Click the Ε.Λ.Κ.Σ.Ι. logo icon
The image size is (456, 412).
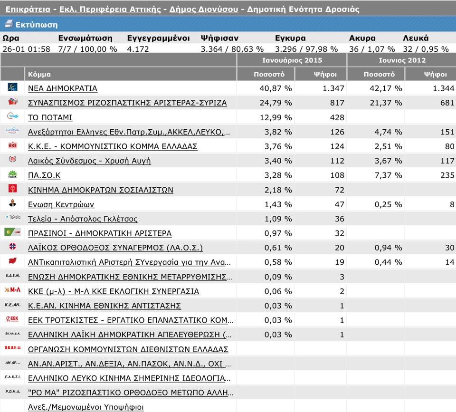point(13,377)
